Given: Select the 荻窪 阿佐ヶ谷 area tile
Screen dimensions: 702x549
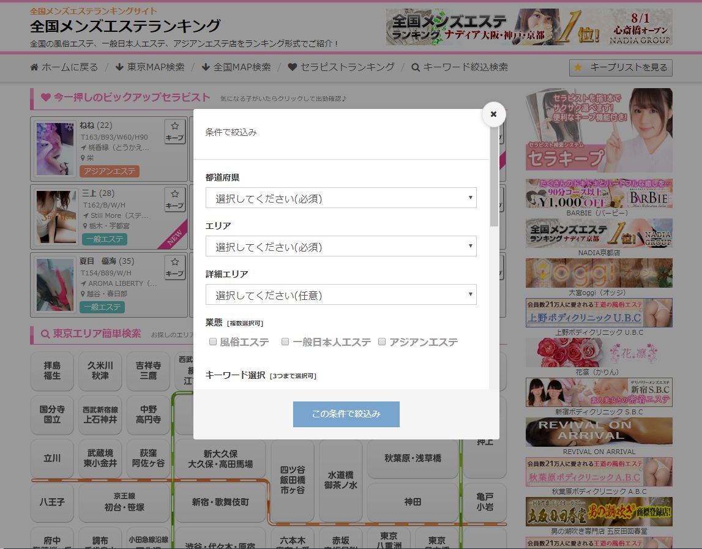Looking at the screenshot, I should [148, 458].
